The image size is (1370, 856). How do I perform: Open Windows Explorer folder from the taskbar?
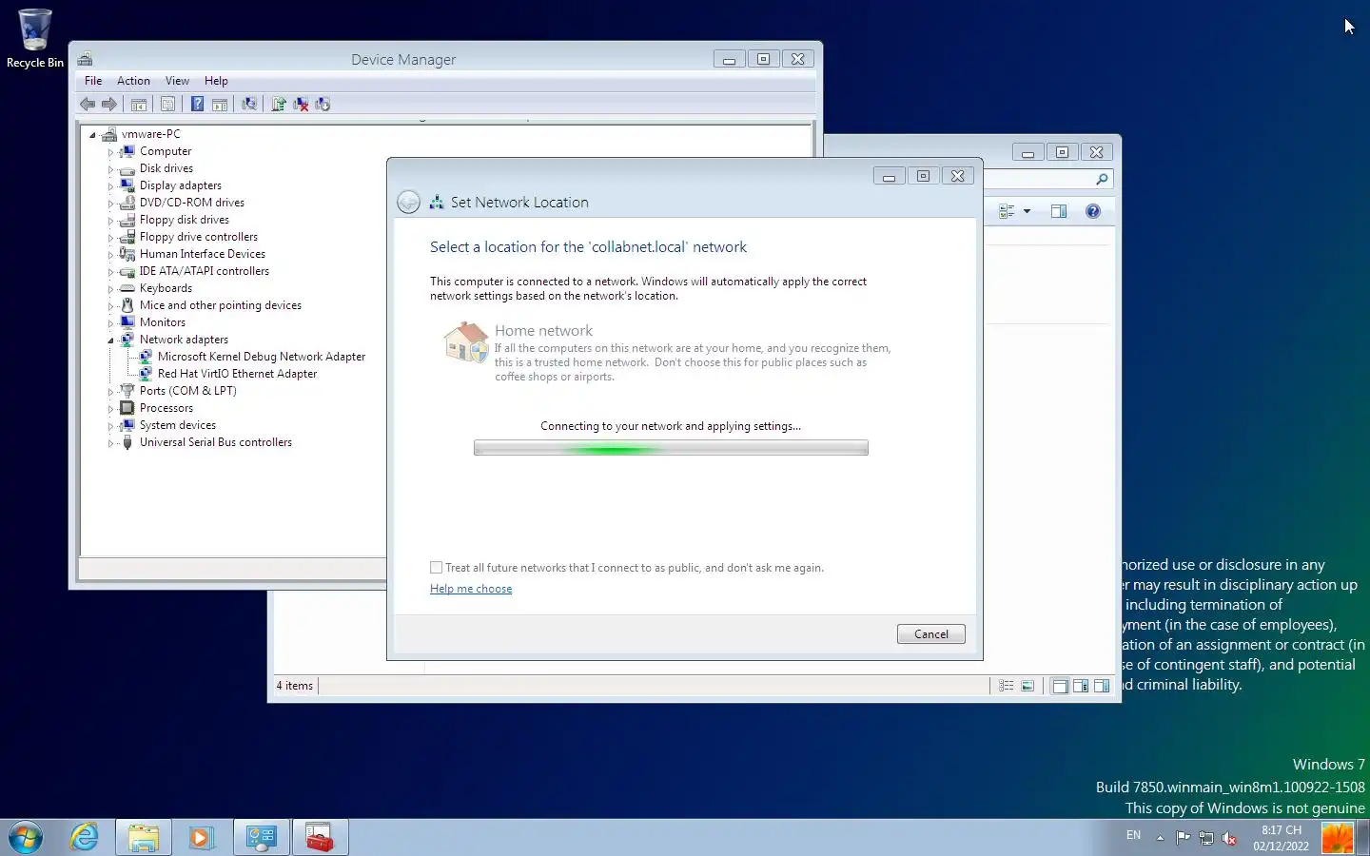(x=144, y=837)
